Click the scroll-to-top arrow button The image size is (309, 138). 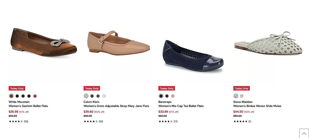304,133
